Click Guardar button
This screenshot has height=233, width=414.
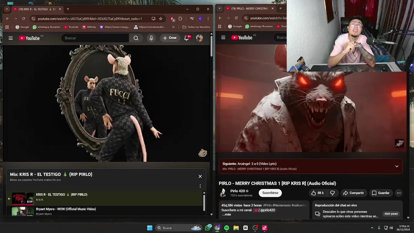click(380, 193)
